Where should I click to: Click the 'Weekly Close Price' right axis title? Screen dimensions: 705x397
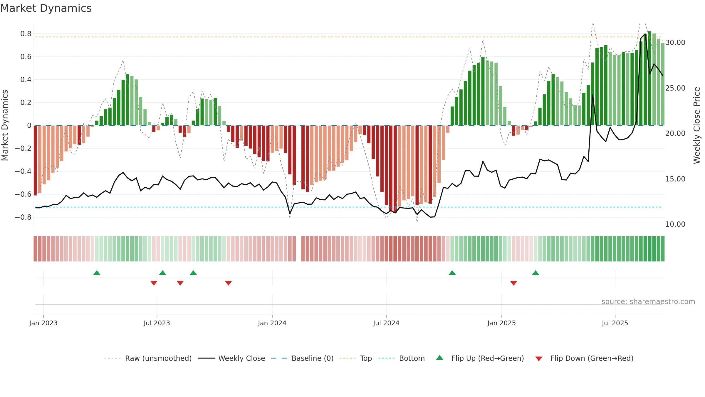click(x=697, y=125)
